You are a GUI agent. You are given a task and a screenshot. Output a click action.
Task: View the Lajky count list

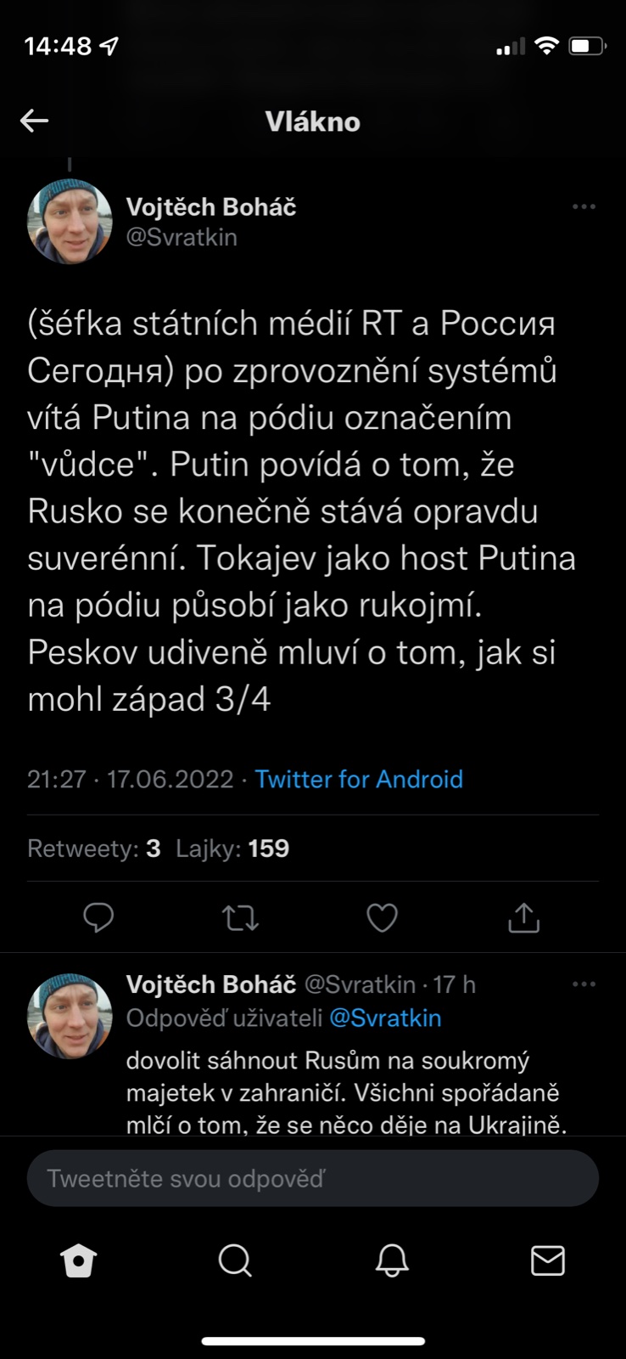pyautogui.click(x=232, y=849)
